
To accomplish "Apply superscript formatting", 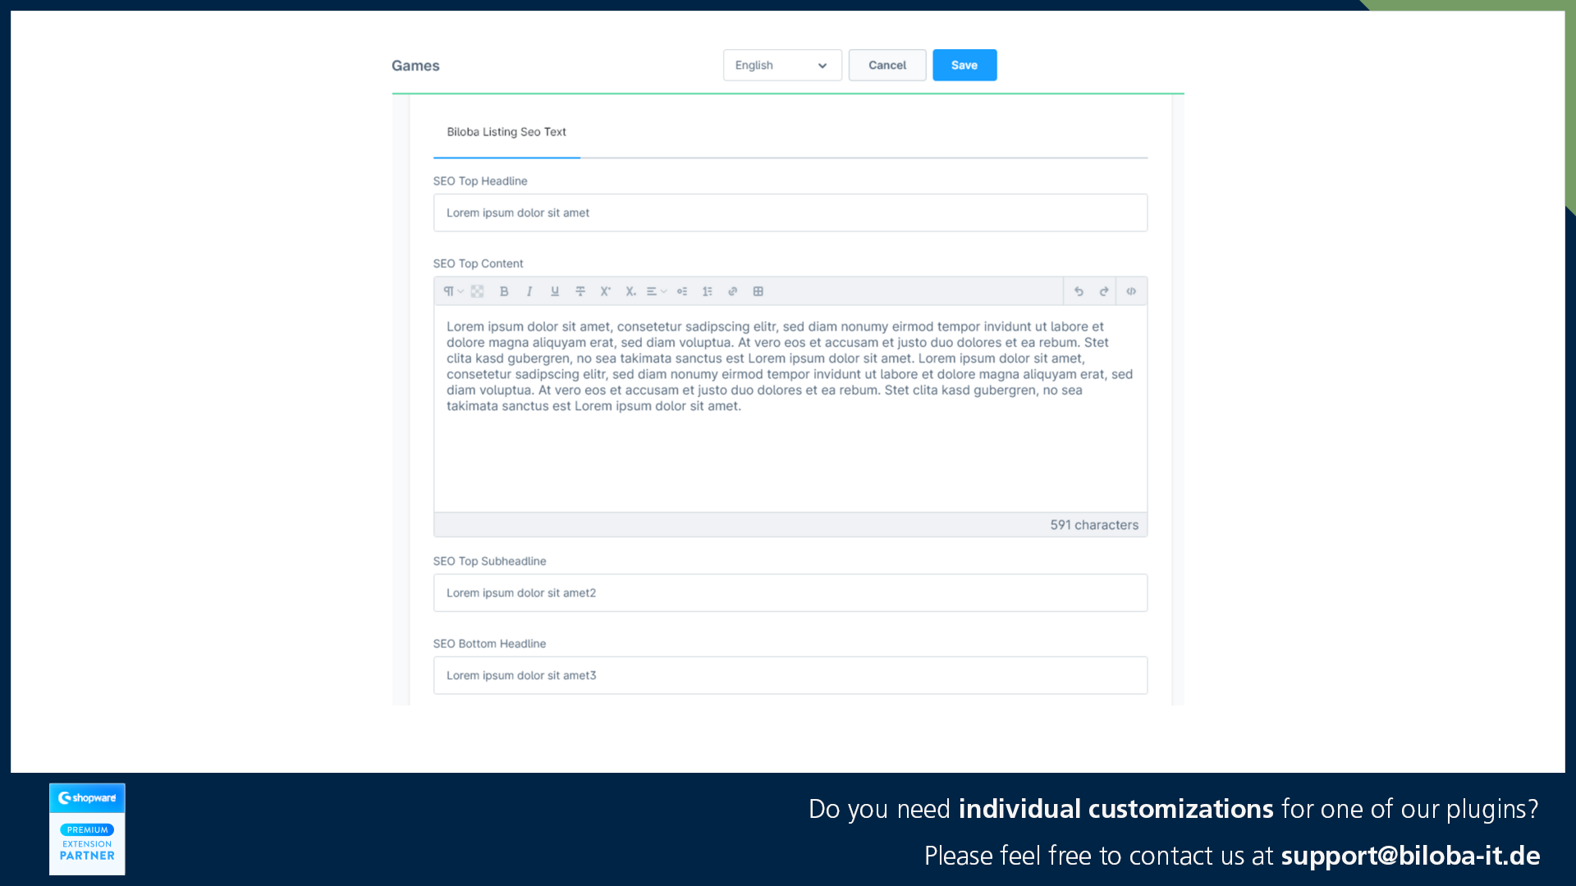I will click(606, 291).
